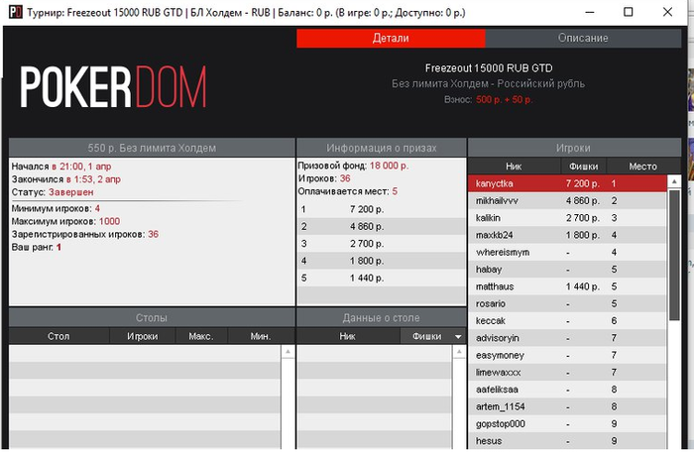Select player row gopstop000
Screen dimensions: 694x453
click(x=567, y=424)
